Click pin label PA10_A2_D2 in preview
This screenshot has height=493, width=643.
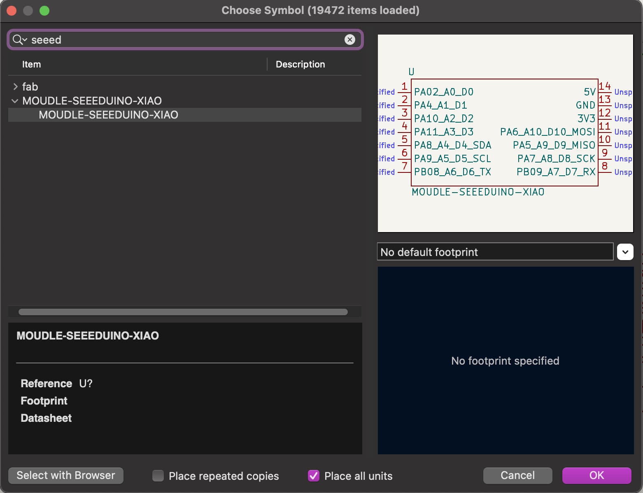click(x=444, y=119)
